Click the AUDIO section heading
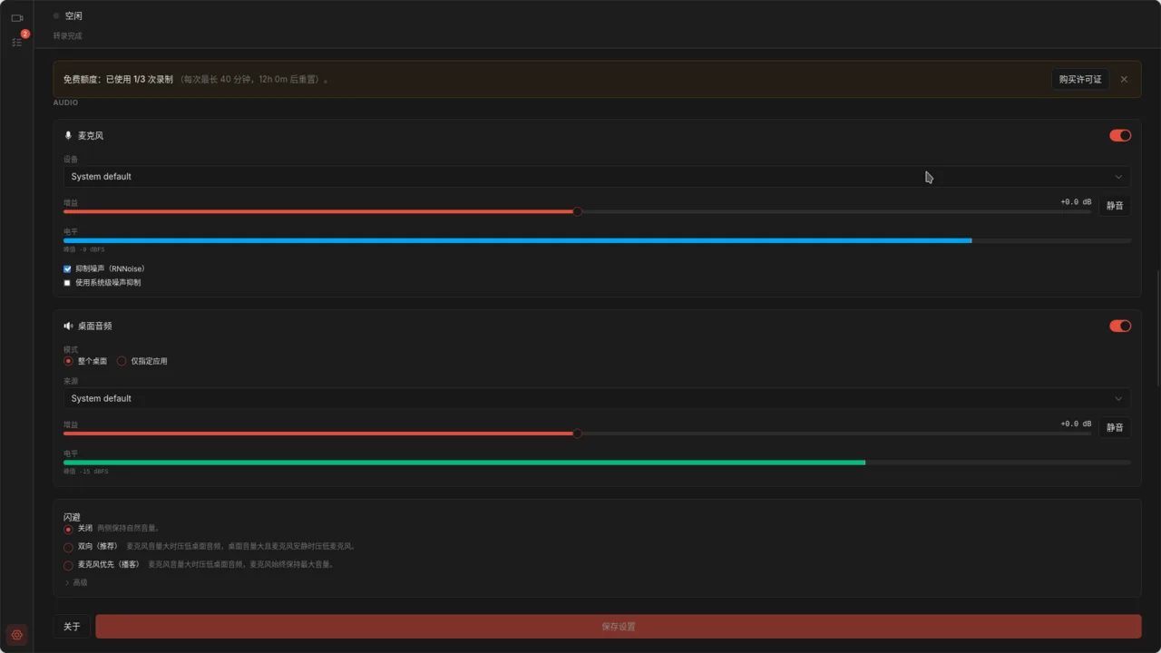 pos(65,102)
